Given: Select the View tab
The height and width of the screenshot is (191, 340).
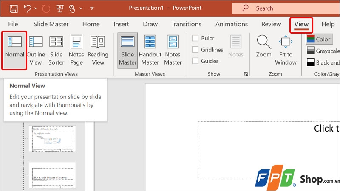Looking at the screenshot, I should coord(301,24).
